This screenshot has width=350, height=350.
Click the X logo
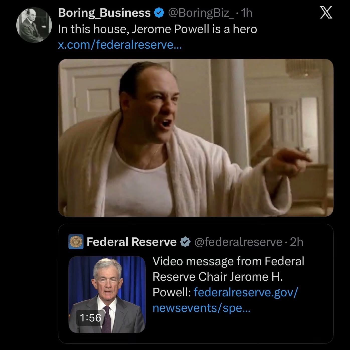(x=326, y=13)
